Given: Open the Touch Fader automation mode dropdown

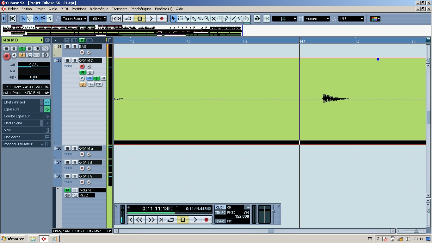Looking at the screenshot, I should point(74,19).
